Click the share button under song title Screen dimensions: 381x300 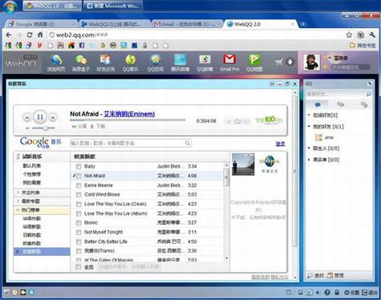coord(79,126)
